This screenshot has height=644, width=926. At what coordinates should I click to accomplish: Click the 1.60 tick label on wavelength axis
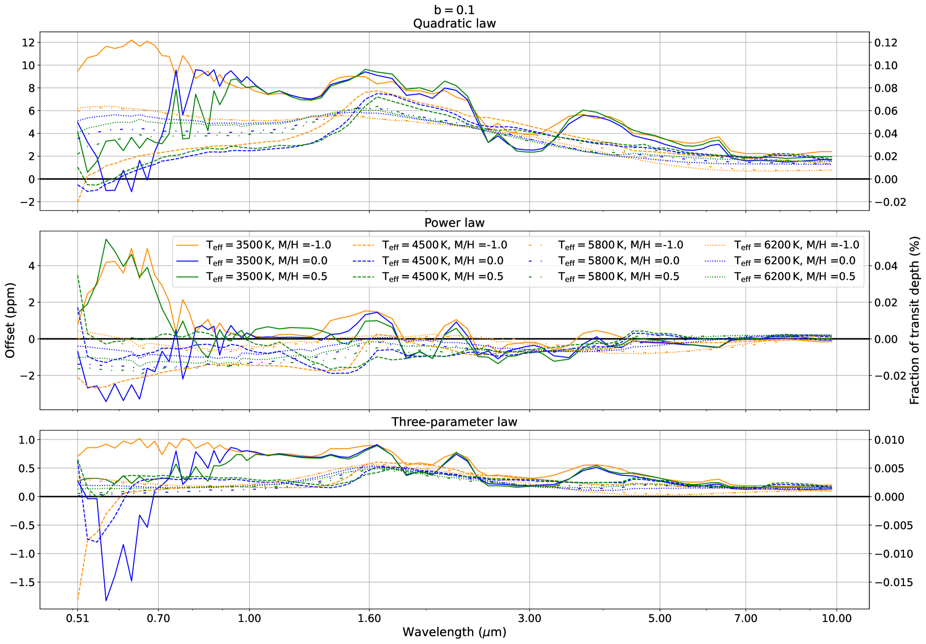(369, 618)
